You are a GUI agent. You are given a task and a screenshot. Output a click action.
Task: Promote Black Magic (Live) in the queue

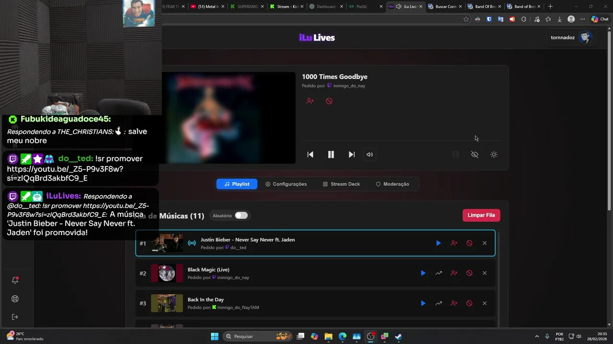(x=439, y=273)
